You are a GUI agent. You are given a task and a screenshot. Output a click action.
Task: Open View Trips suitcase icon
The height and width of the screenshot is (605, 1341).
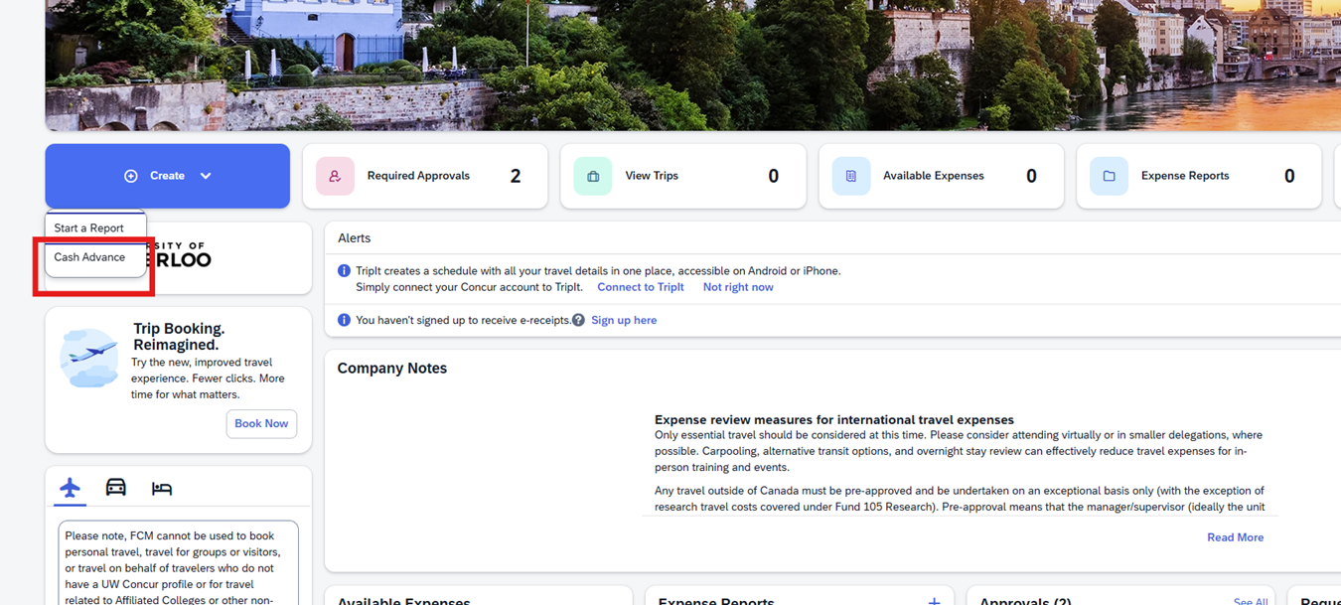(593, 176)
